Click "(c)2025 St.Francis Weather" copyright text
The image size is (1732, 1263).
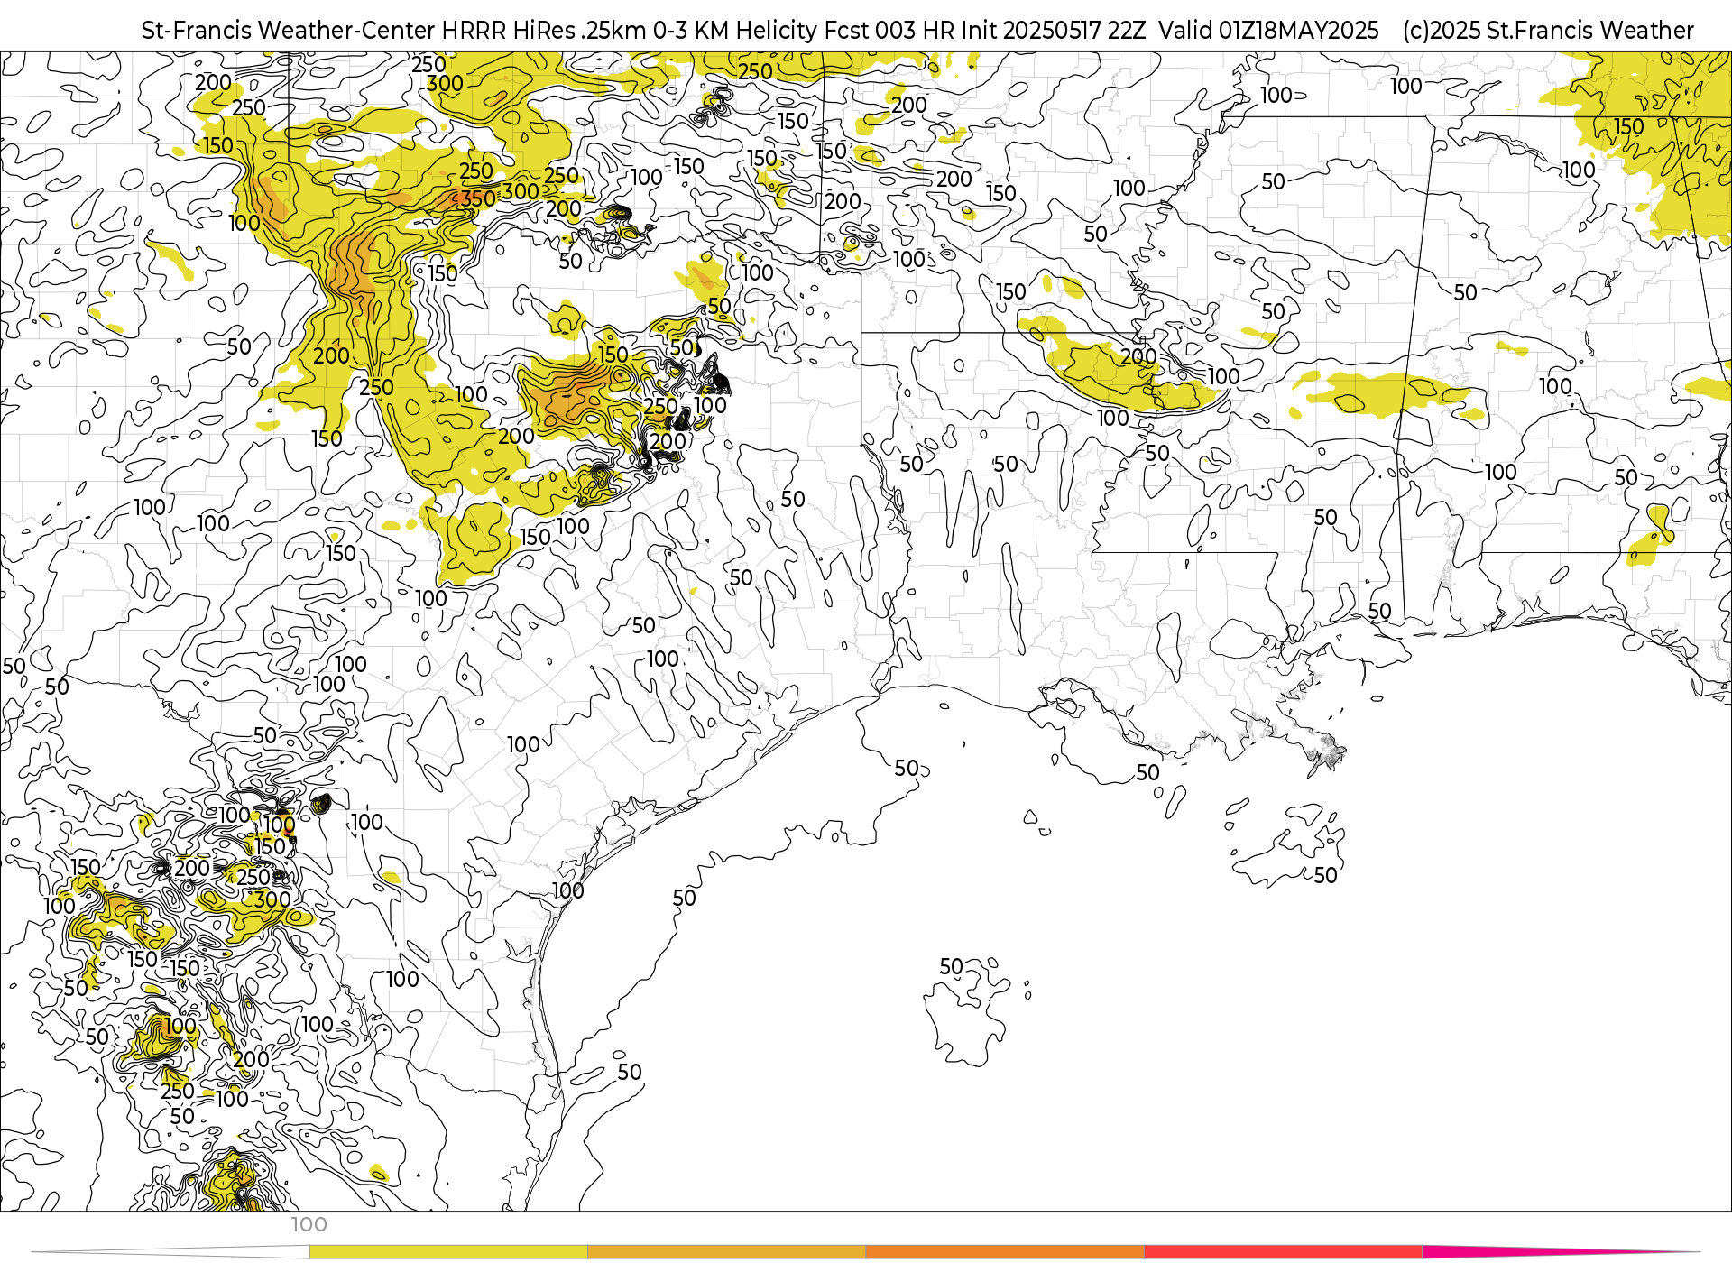1548,31
